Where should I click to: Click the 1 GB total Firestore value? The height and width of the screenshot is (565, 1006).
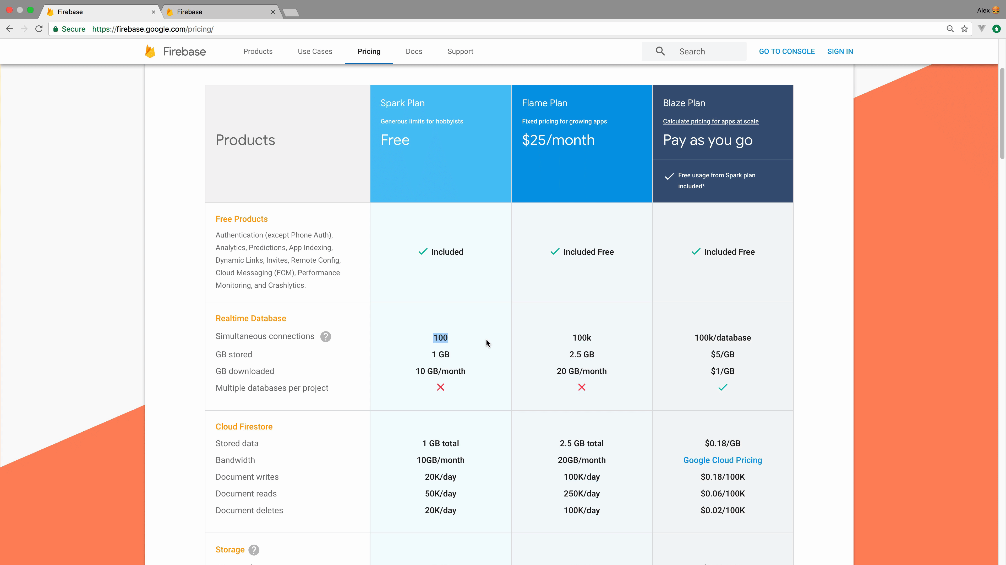tap(440, 443)
